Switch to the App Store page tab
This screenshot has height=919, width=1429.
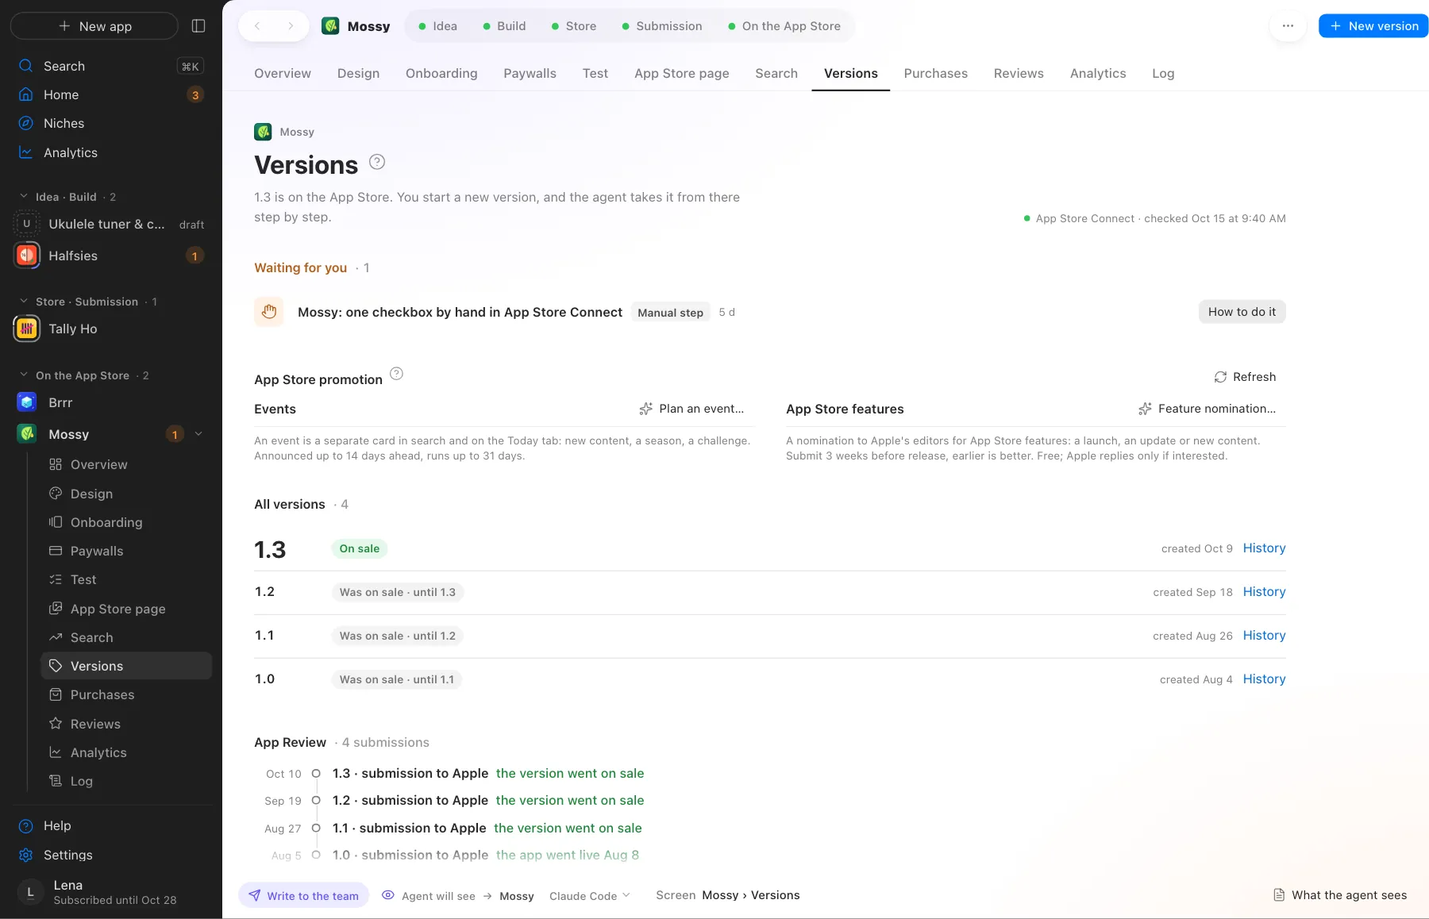(681, 73)
